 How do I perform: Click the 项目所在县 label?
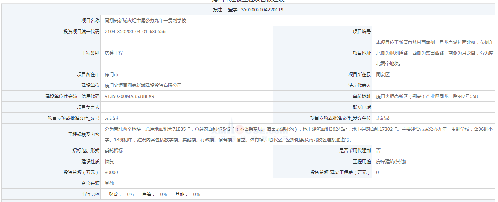[359, 75]
